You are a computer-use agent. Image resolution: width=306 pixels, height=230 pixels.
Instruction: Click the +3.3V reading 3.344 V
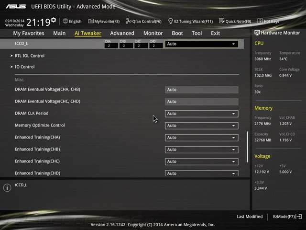click(261, 188)
